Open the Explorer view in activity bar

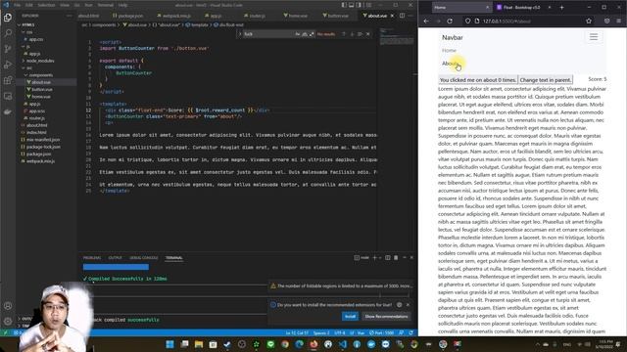pyautogui.click(x=8, y=18)
